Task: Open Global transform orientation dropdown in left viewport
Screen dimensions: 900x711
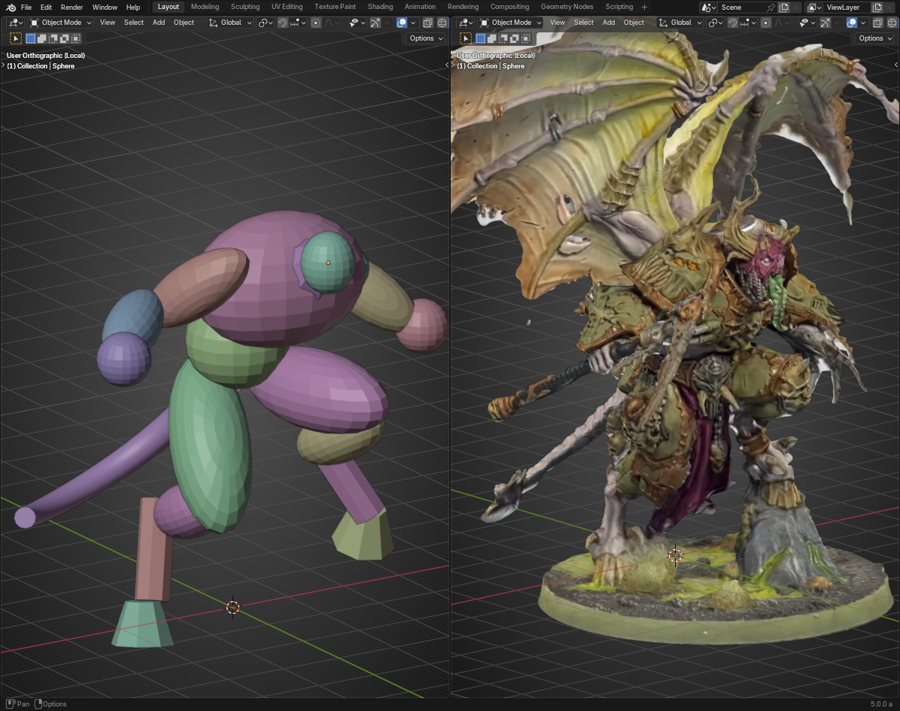Action: 230,23
